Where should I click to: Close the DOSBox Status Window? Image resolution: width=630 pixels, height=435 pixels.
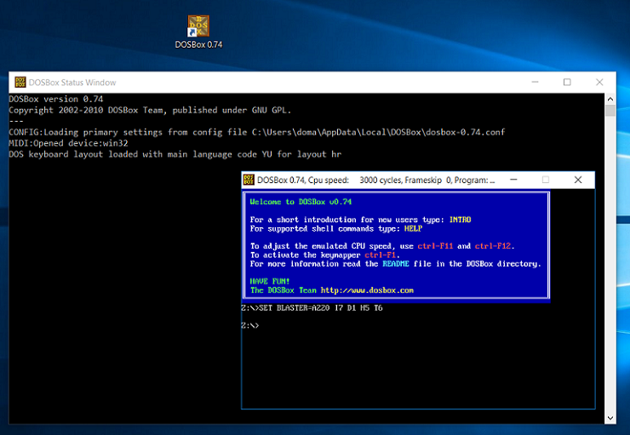pyautogui.click(x=599, y=82)
